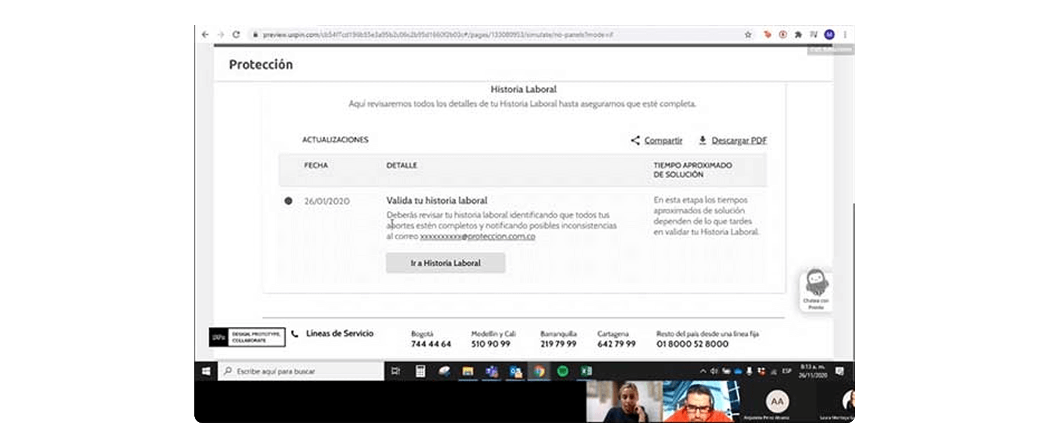1050x448 pixels.
Task: Open the proteccion.com.co email link
Action: coord(477,236)
